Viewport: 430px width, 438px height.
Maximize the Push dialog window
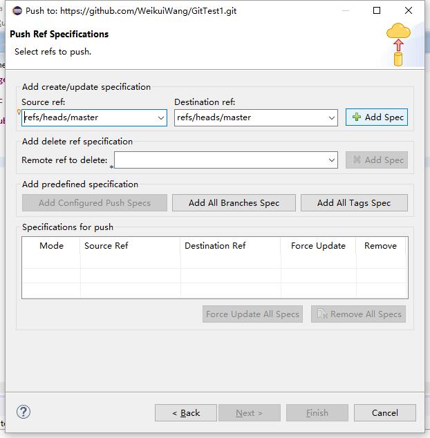377,11
